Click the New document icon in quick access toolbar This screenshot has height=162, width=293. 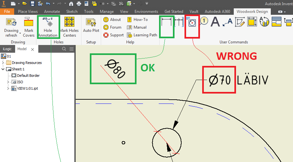13,4
